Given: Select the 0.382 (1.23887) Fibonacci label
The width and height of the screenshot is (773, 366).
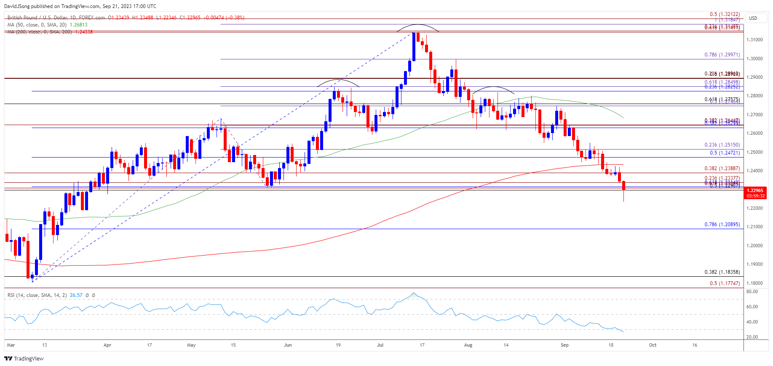Looking at the screenshot, I should (722, 168).
